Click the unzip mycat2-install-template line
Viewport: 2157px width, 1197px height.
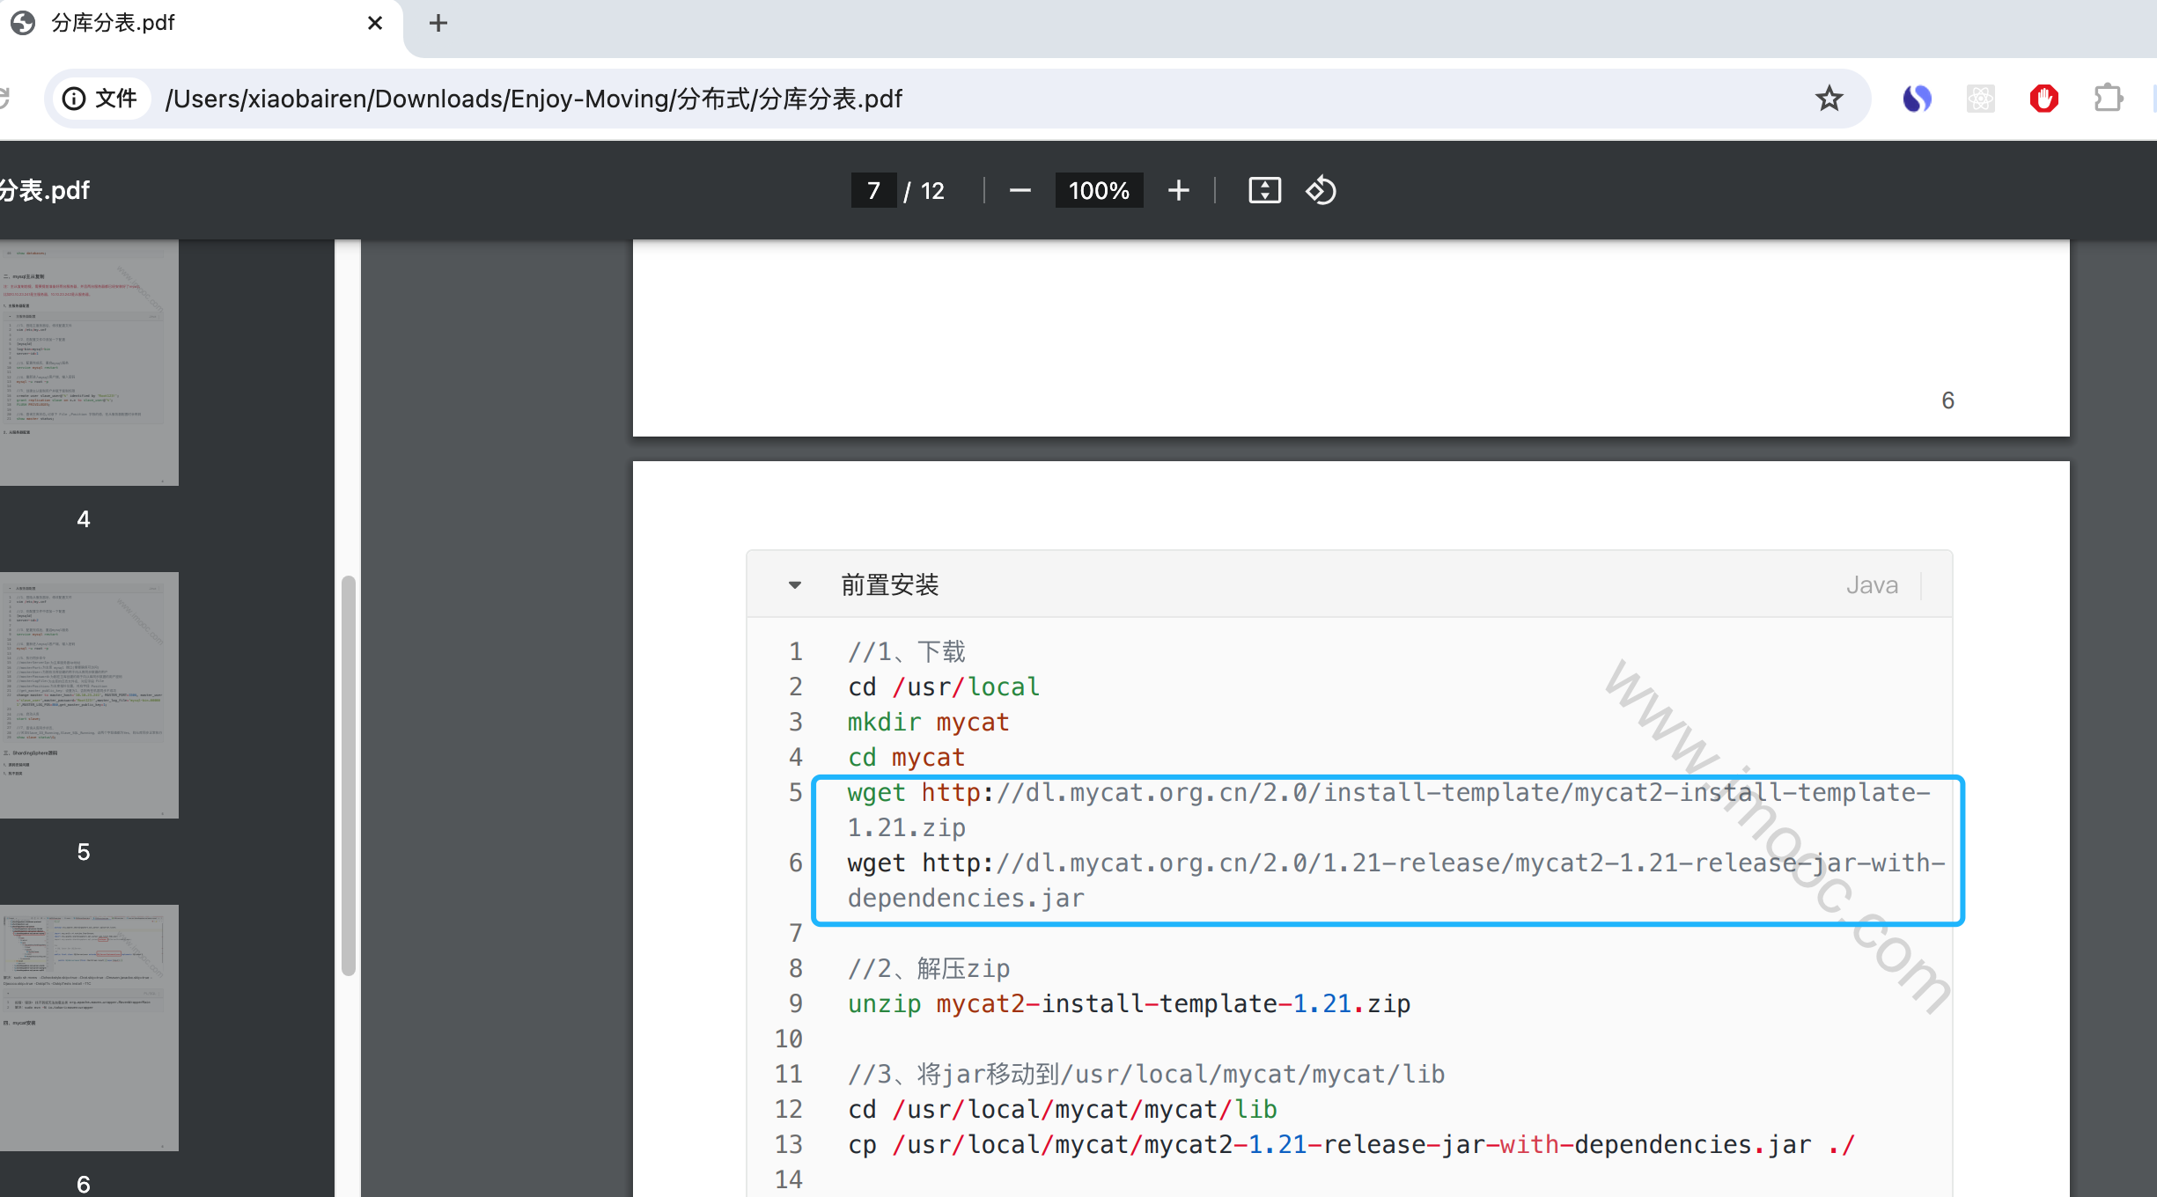pos(1129,1003)
